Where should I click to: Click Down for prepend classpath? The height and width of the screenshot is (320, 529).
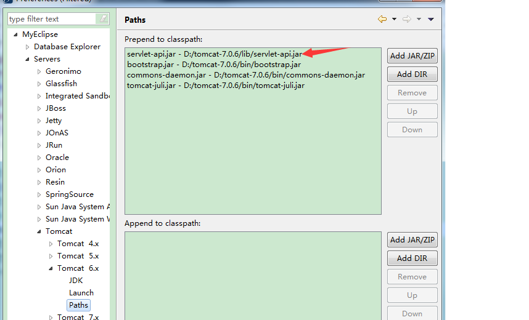(x=412, y=130)
